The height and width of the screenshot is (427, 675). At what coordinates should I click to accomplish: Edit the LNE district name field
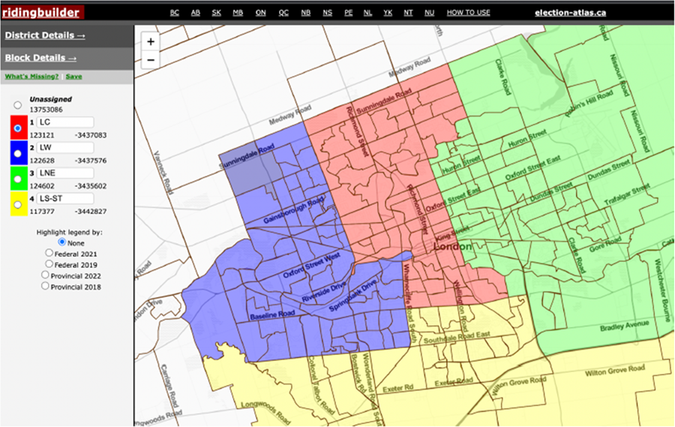(x=65, y=173)
